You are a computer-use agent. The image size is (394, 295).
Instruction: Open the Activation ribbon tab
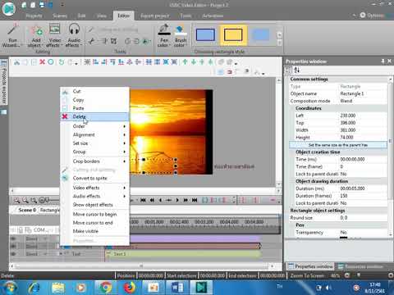pyautogui.click(x=213, y=16)
